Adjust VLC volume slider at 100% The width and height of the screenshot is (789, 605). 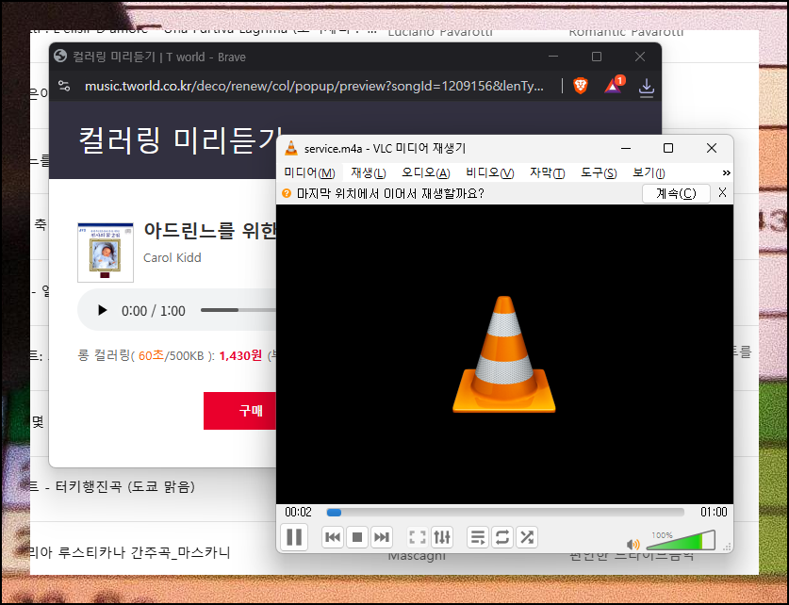pos(681,540)
